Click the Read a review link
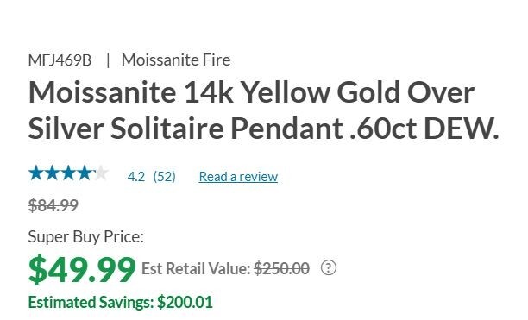The width and height of the screenshot is (528, 320). pos(238,176)
